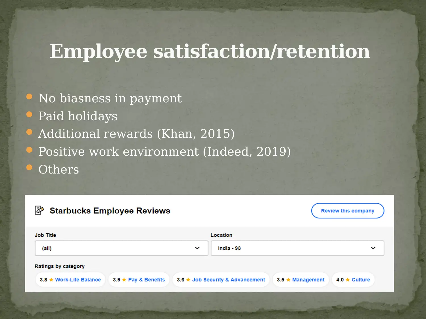The height and width of the screenshot is (319, 426).
Task: Open the Job Title dropdown showing (all)
Action: pos(122,248)
